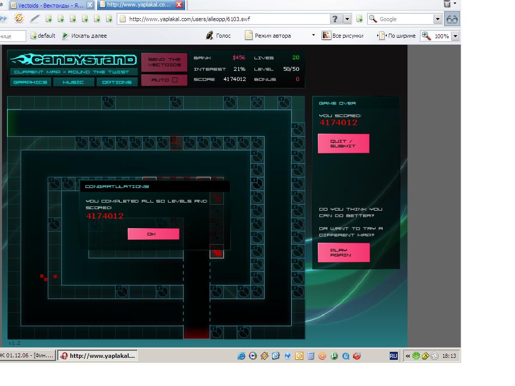Screen dimensions: 515x386
Task: Open the address bar history dropdown
Action: click(x=347, y=19)
